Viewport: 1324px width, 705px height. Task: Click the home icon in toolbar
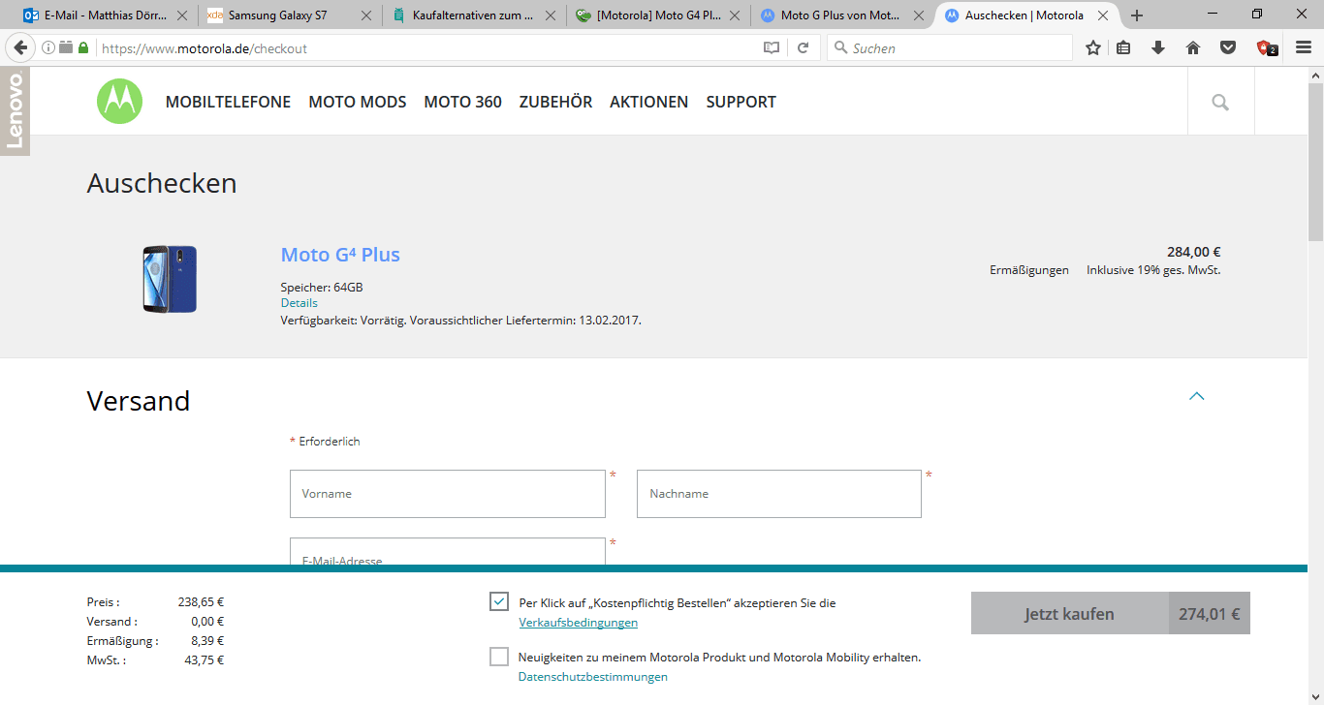1193,47
